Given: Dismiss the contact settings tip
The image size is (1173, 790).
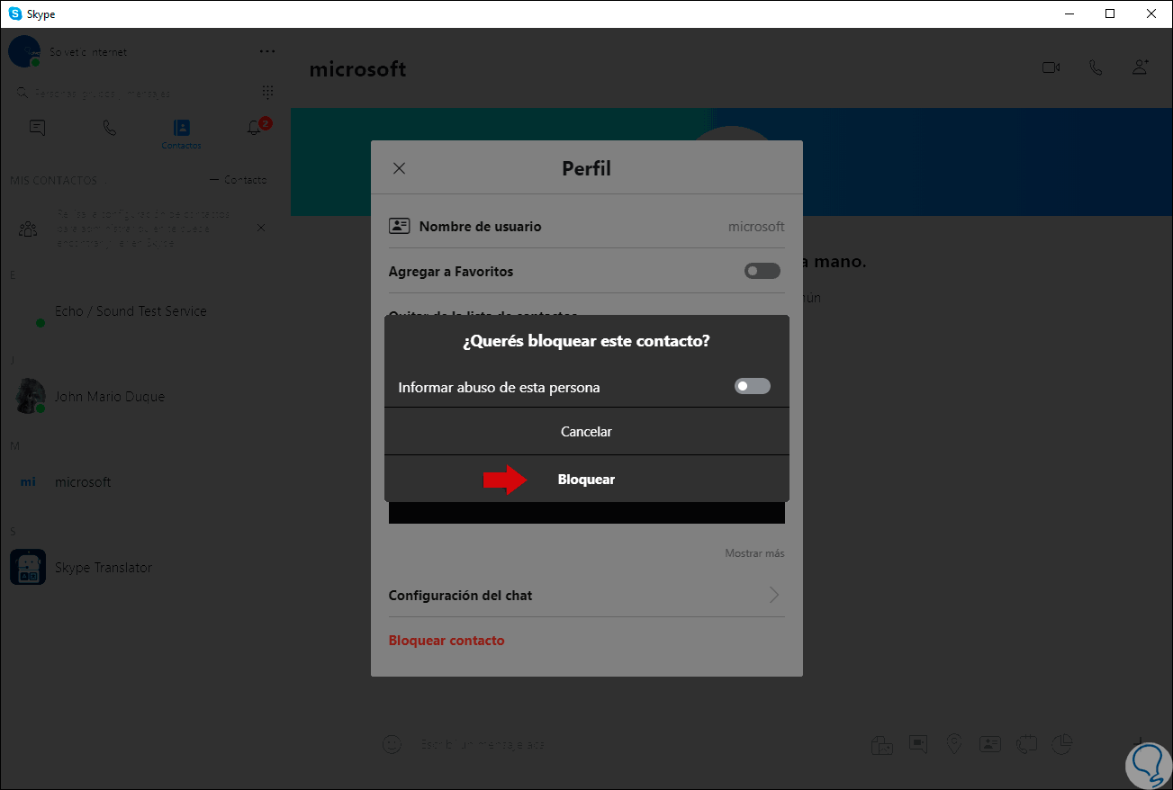Looking at the screenshot, I should click(261, 228).
